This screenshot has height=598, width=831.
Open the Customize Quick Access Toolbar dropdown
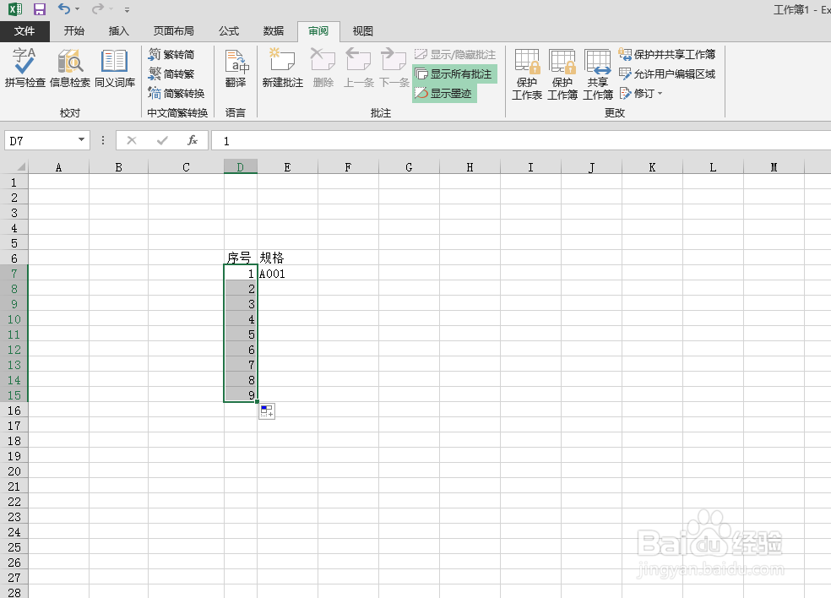click(127, 9)
